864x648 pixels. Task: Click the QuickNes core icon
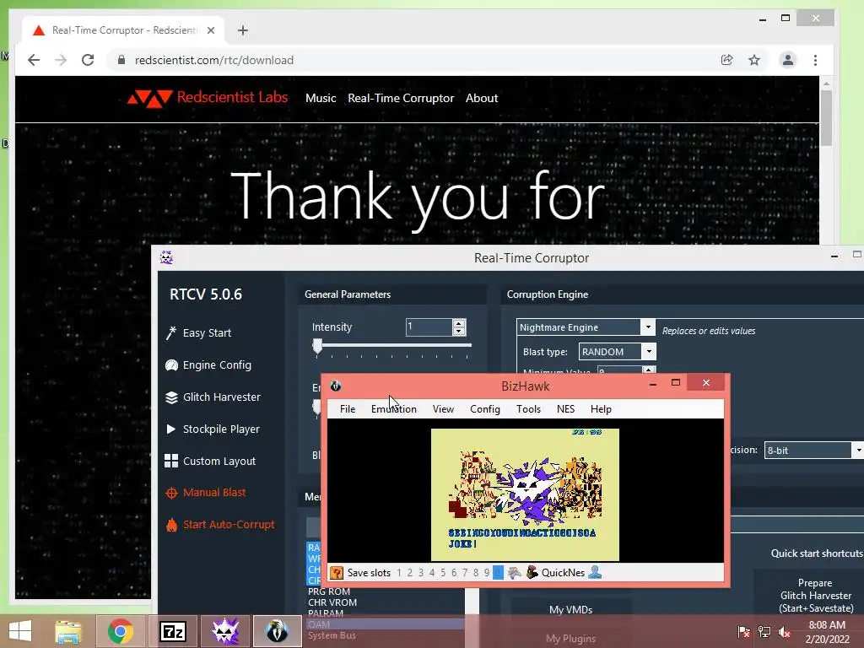coord(532,573)
